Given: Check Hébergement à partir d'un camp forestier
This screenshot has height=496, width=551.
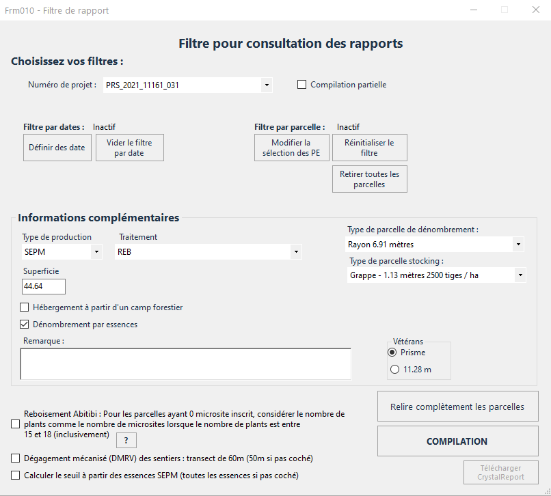Looking at the screenshot, I should (x=25, y=307).
